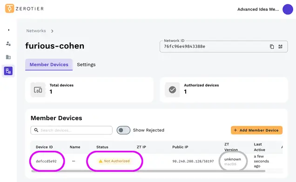The image size is (296, 182).
Task: Copy the Network ID to clipboard
Action: click(x=272, y=47)
